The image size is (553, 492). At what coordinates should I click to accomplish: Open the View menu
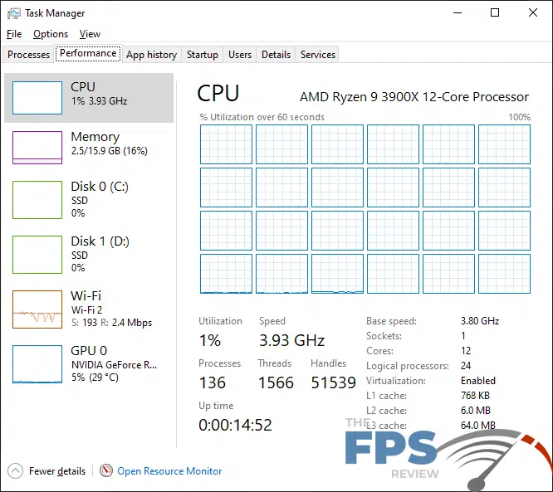point(90,34)
